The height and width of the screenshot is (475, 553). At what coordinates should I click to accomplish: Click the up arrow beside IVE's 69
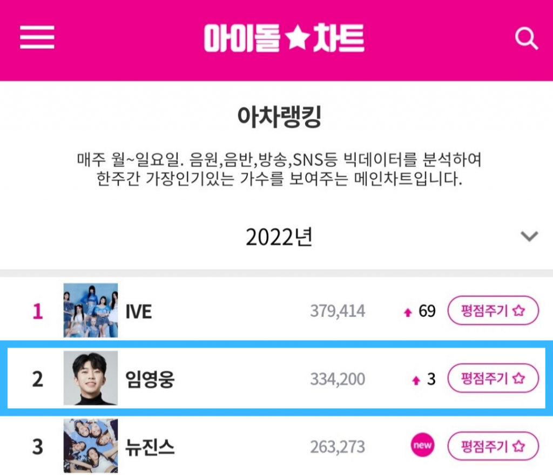[x=408, y=313]
